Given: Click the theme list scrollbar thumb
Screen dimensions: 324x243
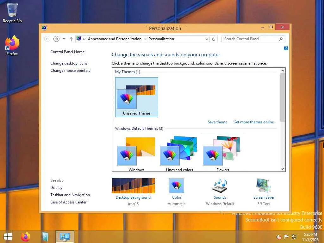Looking at the screenshot, I should coord(283,97).
